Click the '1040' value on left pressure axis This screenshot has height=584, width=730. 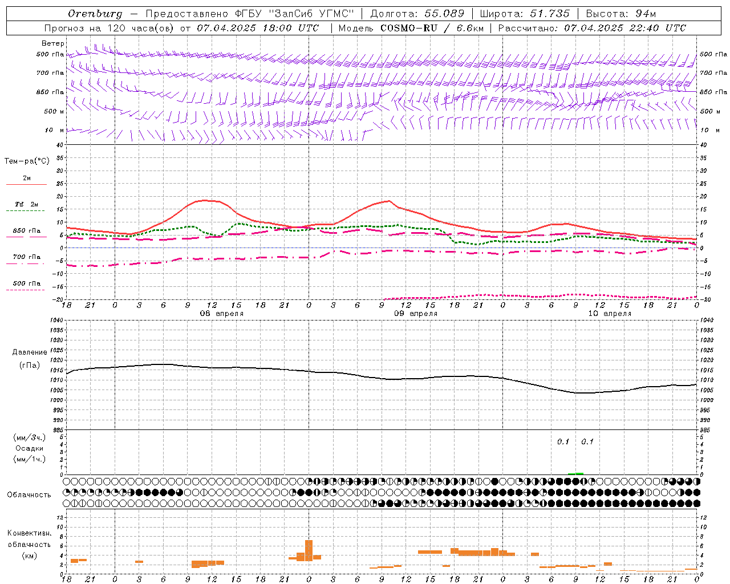point(55,321)
